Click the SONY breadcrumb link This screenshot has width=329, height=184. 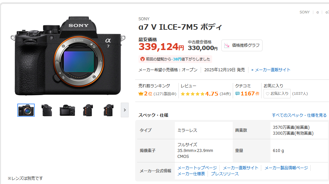click(x=304, y=12)
